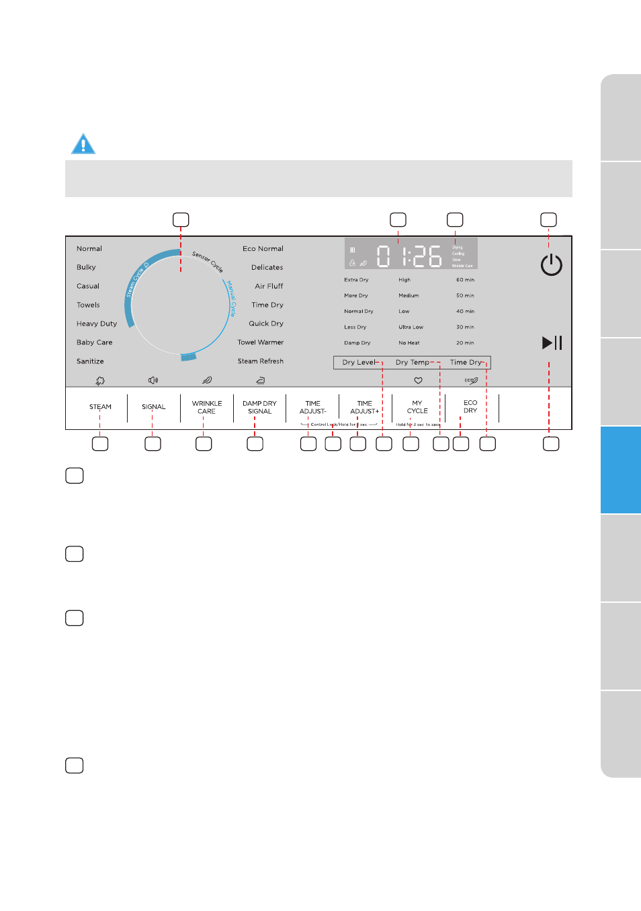Toggle the ECO DRY button
Screen dimensions: 641x911
470,407
